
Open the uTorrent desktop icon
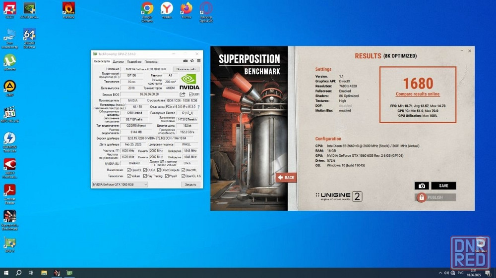[9, 62]
